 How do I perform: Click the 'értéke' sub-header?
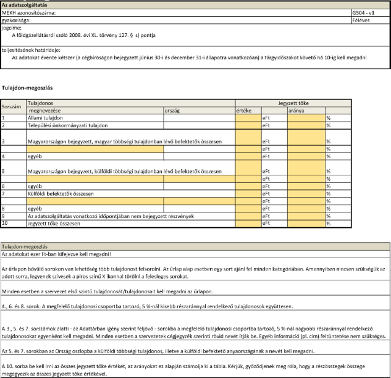point(248,111)
